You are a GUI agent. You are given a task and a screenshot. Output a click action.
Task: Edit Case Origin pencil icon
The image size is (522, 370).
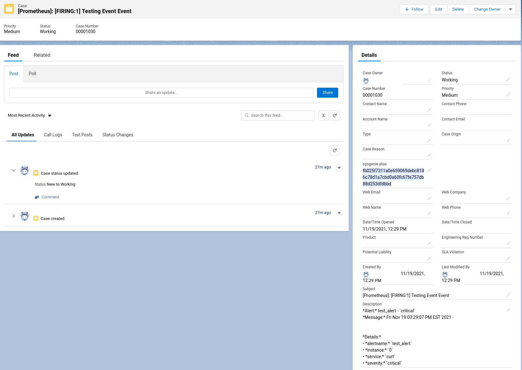tap(508, 140)
